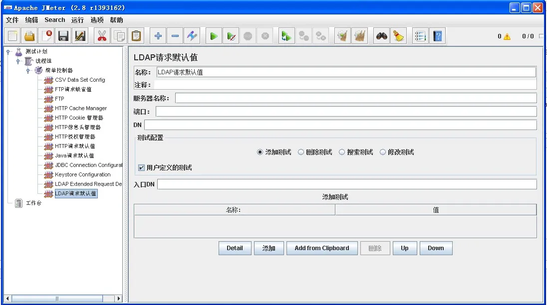Reset search with brush icon
Image resolution: width=547 pixels, height=305 pixels.
(398, 36)
